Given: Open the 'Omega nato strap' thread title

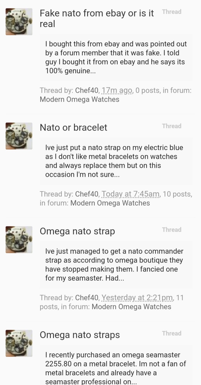Looking at the screenshot, I should 77,231.
